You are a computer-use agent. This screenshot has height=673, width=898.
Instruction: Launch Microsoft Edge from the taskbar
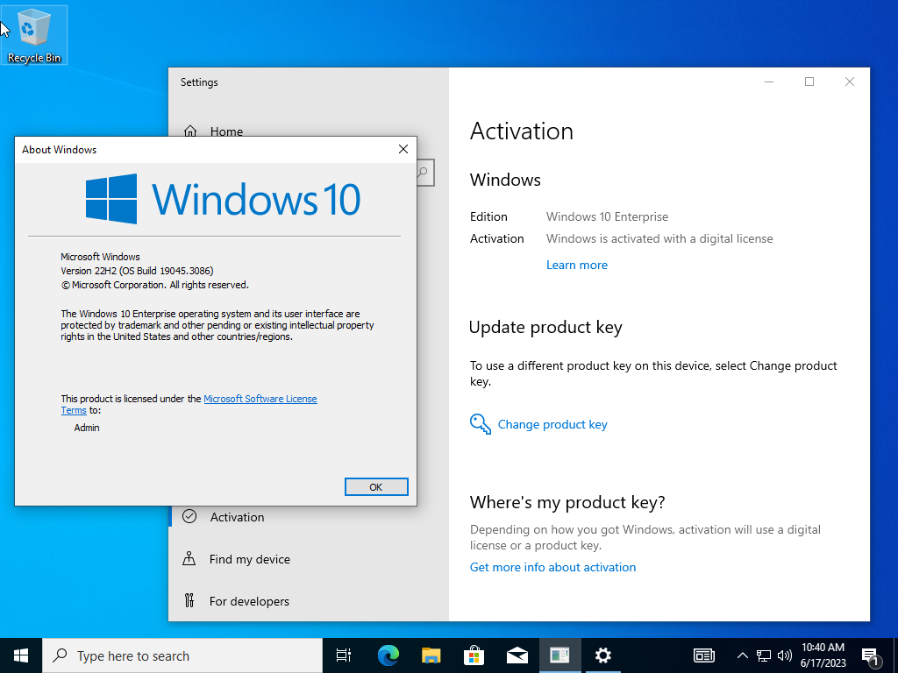tap(388, 655)
